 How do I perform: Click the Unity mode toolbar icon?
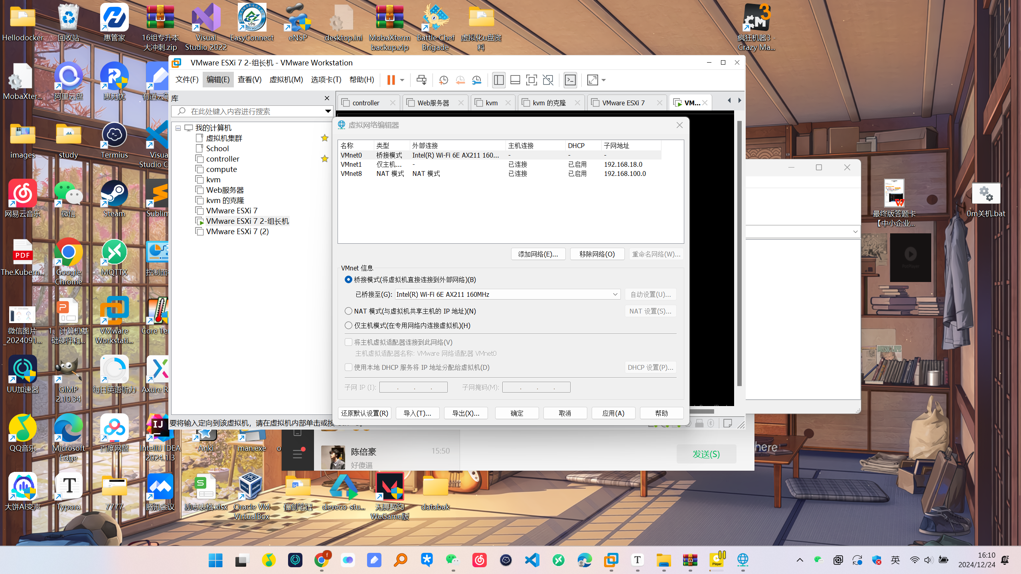coord(548,80)
